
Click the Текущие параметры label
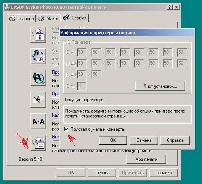(84, 100)
